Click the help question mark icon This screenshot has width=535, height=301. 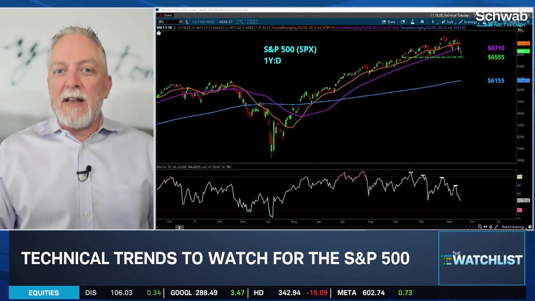tap(530, 227)
